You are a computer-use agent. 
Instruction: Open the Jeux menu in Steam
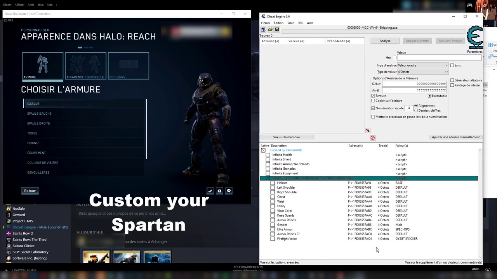40,5
